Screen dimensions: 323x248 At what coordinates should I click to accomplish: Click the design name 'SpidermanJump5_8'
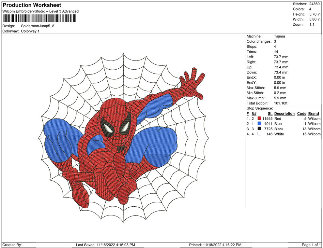(x=38, y=26)
